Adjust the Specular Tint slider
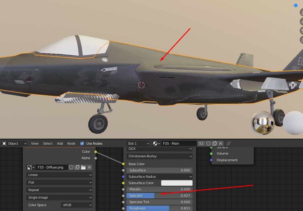The image size is (303, 211). click(x=160, y=202)
